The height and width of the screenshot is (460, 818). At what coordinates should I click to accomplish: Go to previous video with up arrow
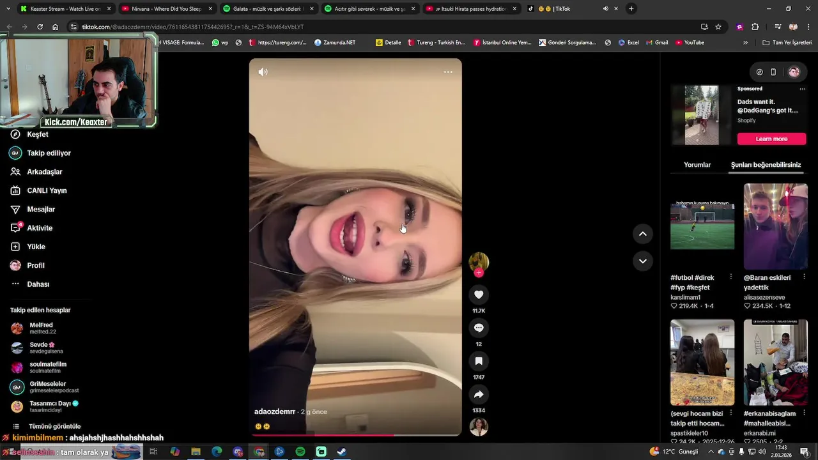[x=642, y=234]
